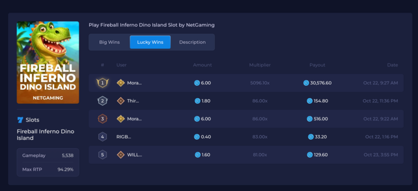The width and height of the screenshot is (418, 191).
Task: Select the Lucky Wins tab
Action: pyautogui.click(x=150, y=42)
